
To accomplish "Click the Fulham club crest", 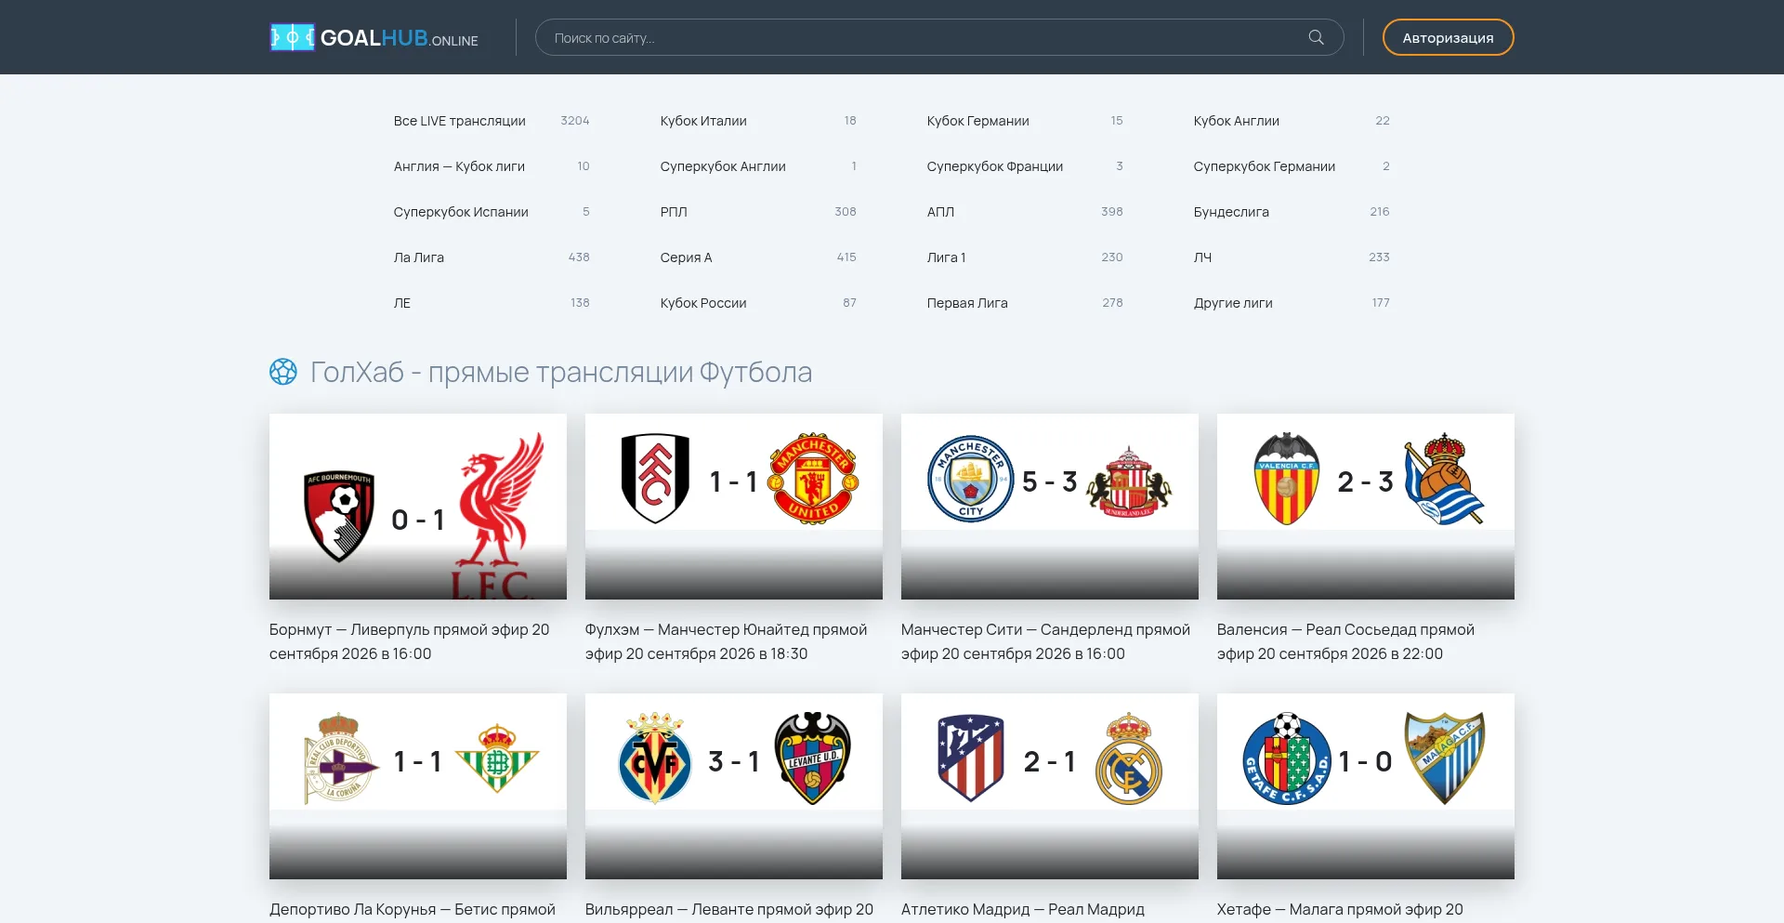I will [655, 478].
